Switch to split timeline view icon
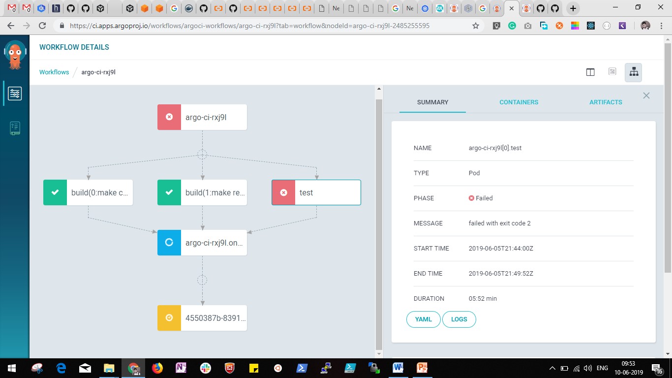 590,72
